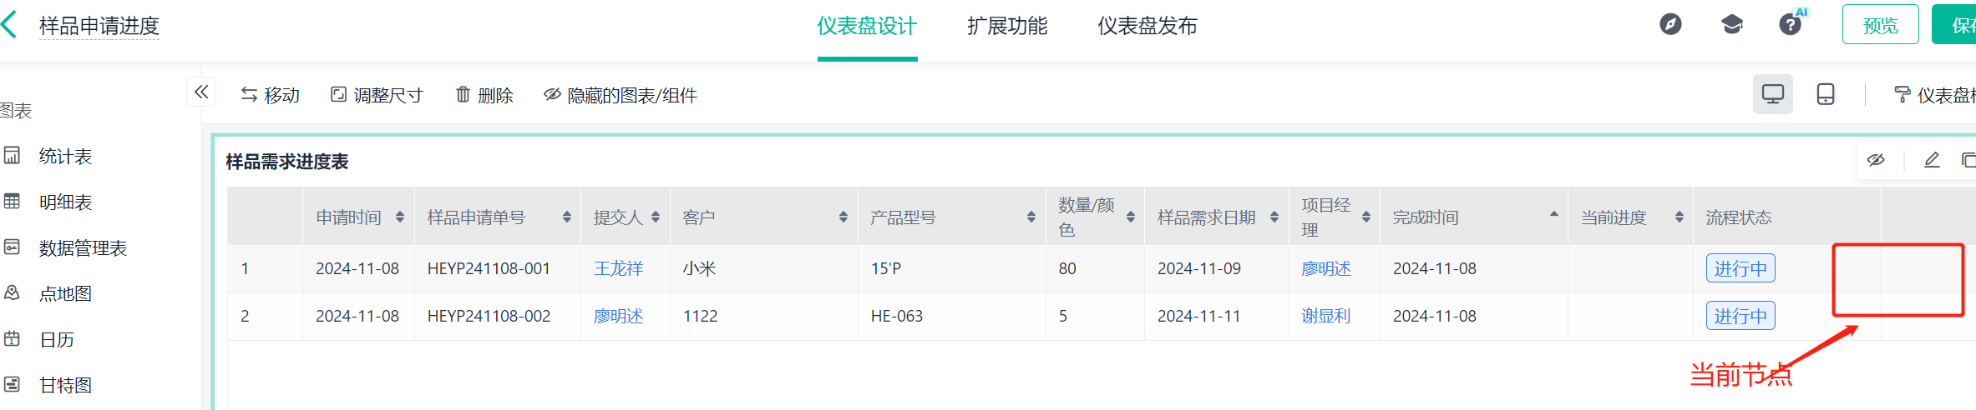Select product model 15'P
The height and width of the screenshot is (410, 1976).
[886, 268]
